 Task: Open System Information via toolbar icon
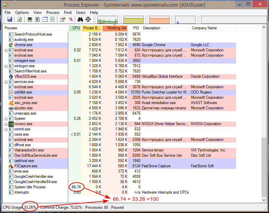tap(30, 20)
